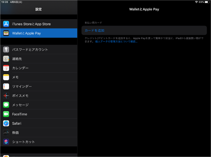
Task: Tap カードを追加 to add card
Action: click(94, 30)
